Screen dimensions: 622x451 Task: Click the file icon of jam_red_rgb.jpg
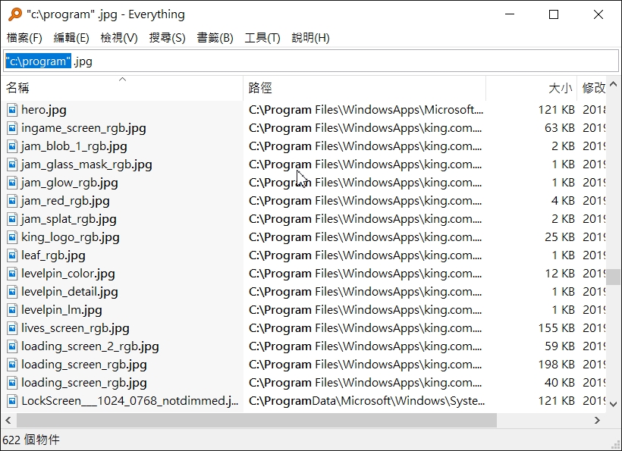12,201
